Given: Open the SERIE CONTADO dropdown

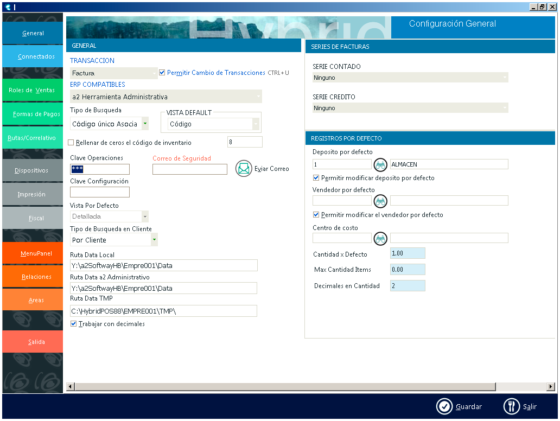Looking at the screenshot, I should (x=410, y=78).
